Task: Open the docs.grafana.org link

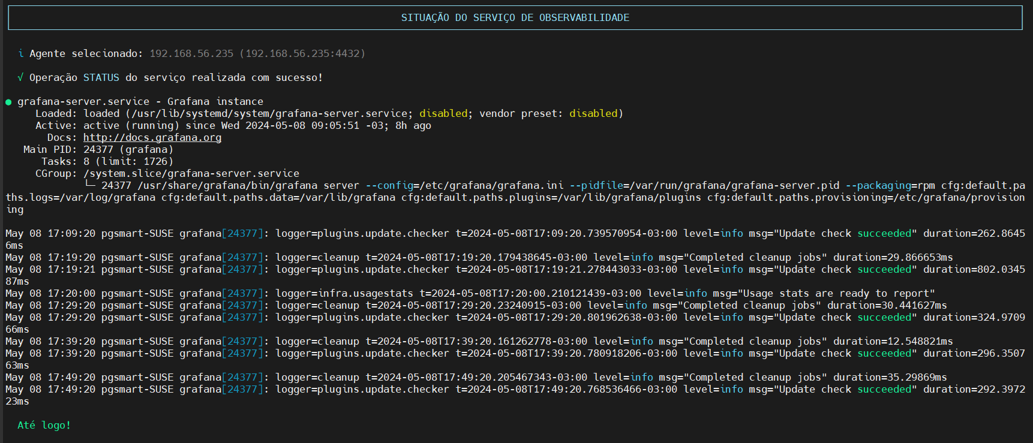Action: [152, 137]
